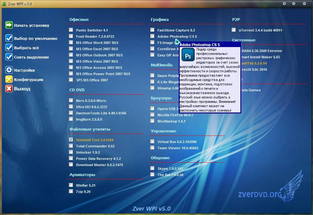Tick the uTorrent 3.4.4 build 40911 checkbox

233,30
